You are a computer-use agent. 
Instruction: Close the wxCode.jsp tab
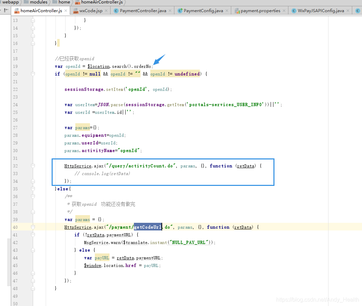coord(106,10)
